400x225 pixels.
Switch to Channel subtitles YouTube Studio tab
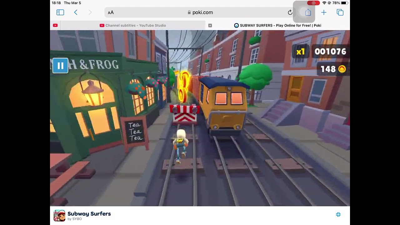[x=133, y=25]
